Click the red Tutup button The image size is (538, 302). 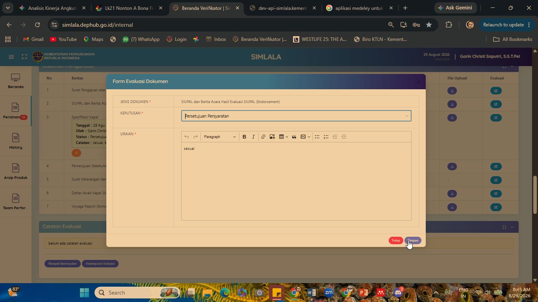click(396, 241)
